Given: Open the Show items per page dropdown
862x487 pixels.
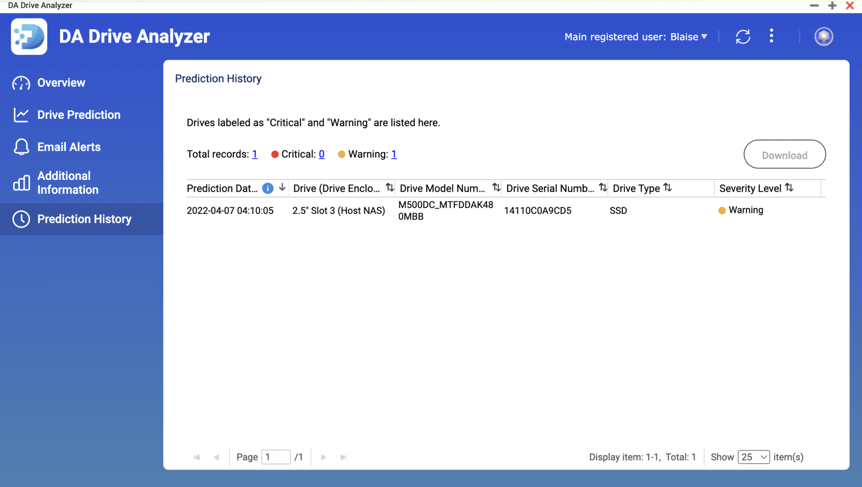Looking at the screenshot, I should pos(753,457).
